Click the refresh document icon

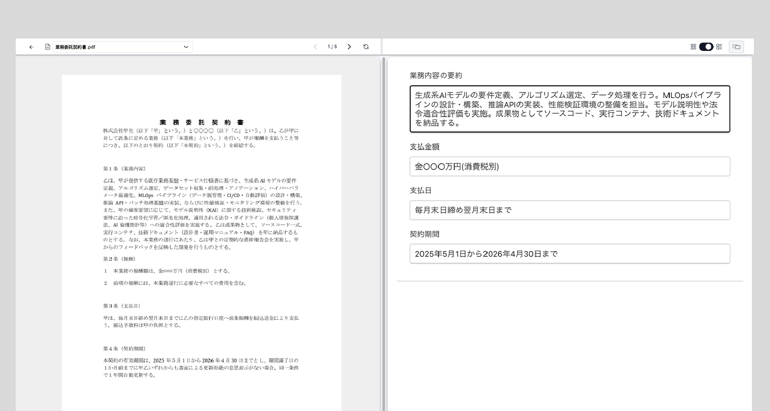[366, 47]
